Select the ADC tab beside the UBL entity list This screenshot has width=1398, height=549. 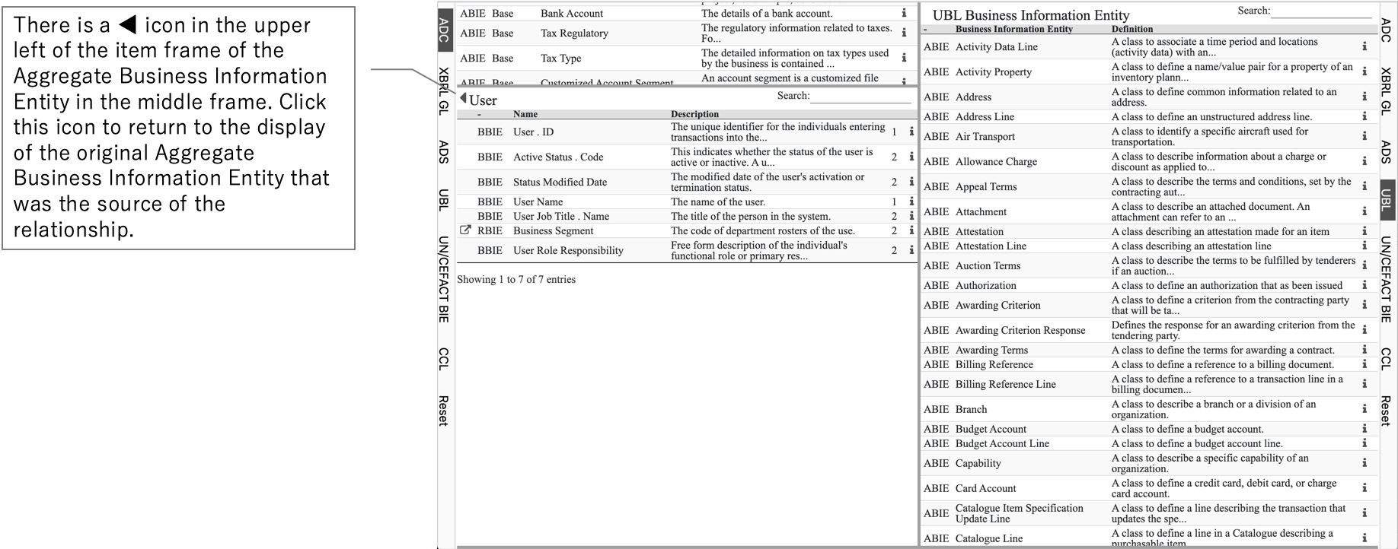pos(1386,30)
